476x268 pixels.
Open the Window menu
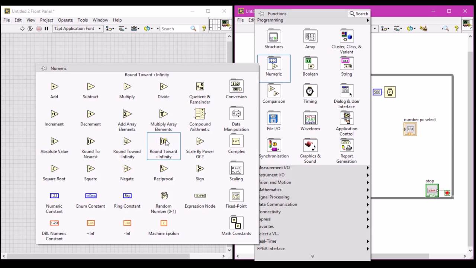pos(100,20)
